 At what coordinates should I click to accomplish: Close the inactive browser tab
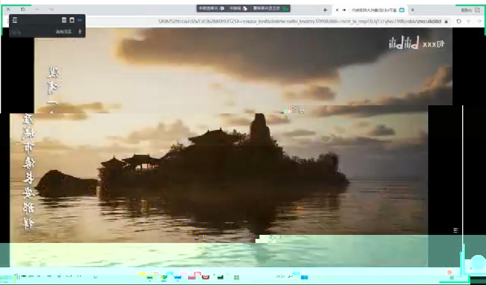[x=413, y=10]
